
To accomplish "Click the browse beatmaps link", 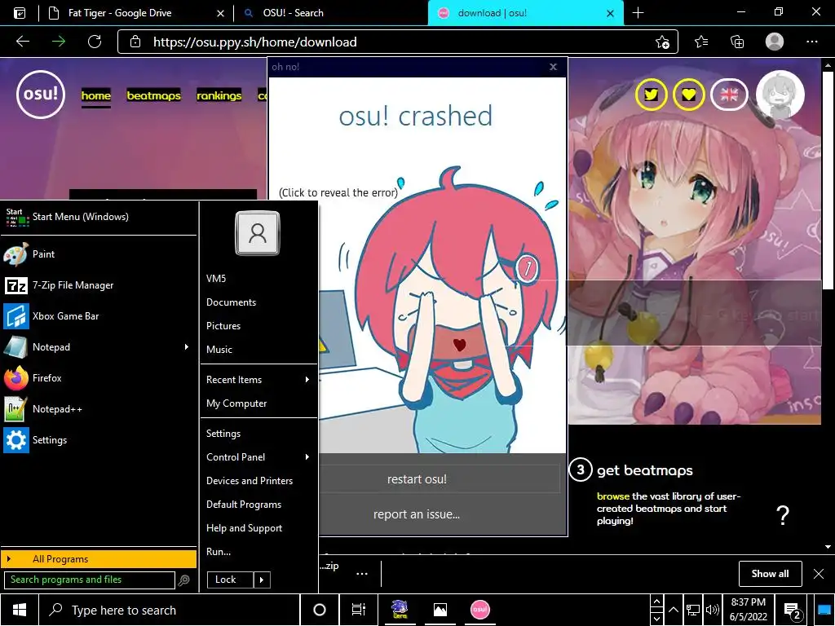I will point(613,496).
